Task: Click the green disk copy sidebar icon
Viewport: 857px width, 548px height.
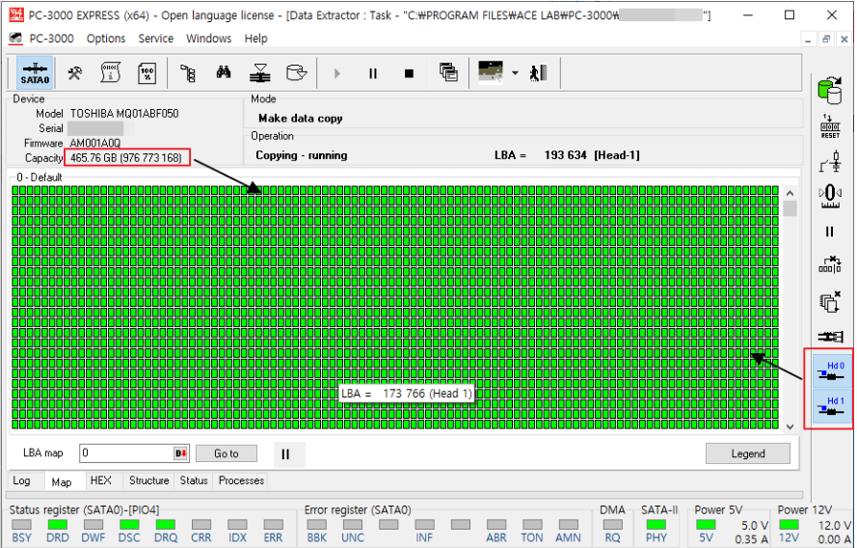Action: (830, 91)
